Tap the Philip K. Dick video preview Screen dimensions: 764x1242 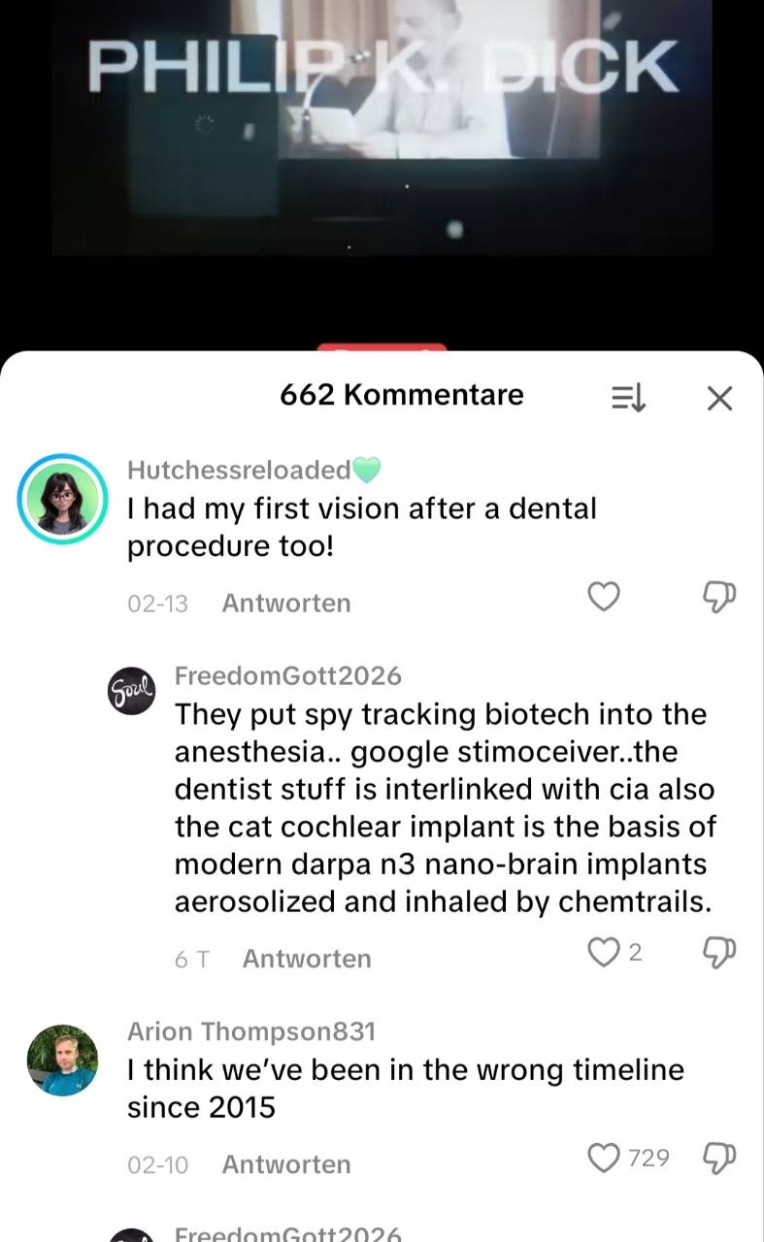[382, 126]
